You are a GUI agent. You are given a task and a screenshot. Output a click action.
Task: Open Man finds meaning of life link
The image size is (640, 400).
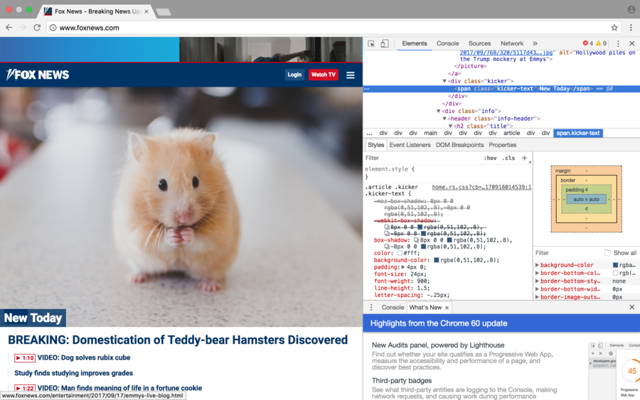coord(119,388)
